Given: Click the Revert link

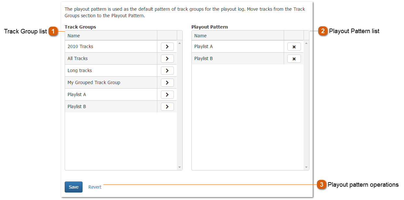Looking at the screenshot, I should tap(95, 187).
